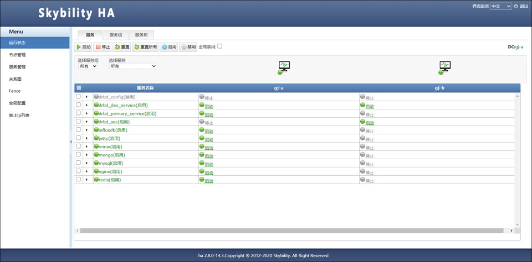Click the 重置所有 reset all button

tap(145, 47)
